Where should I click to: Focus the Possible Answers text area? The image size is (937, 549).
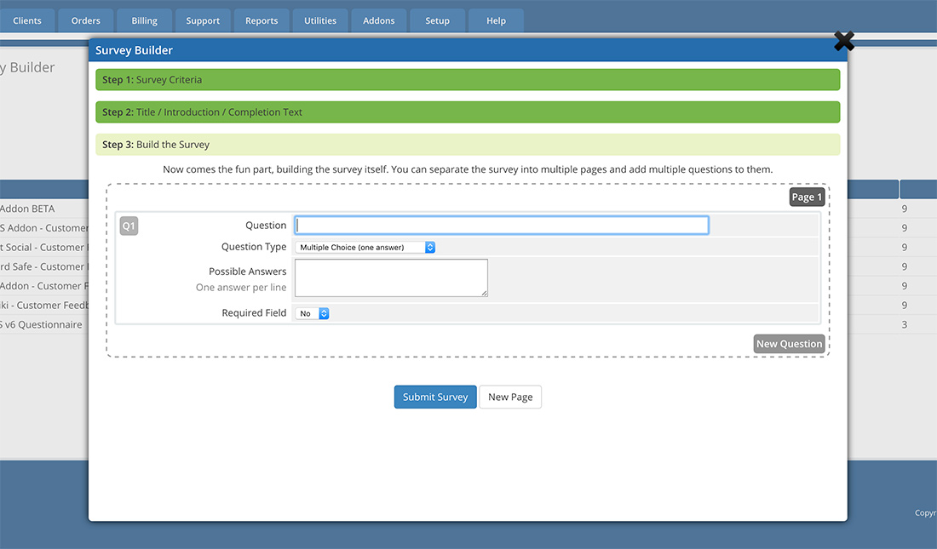click(x=391, y=278)
